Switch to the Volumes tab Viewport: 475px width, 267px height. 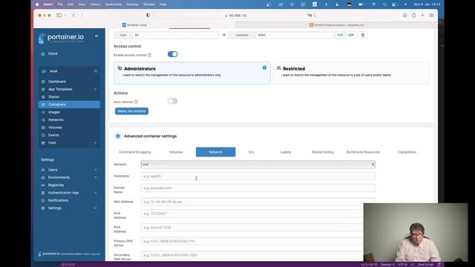(176, 152)
